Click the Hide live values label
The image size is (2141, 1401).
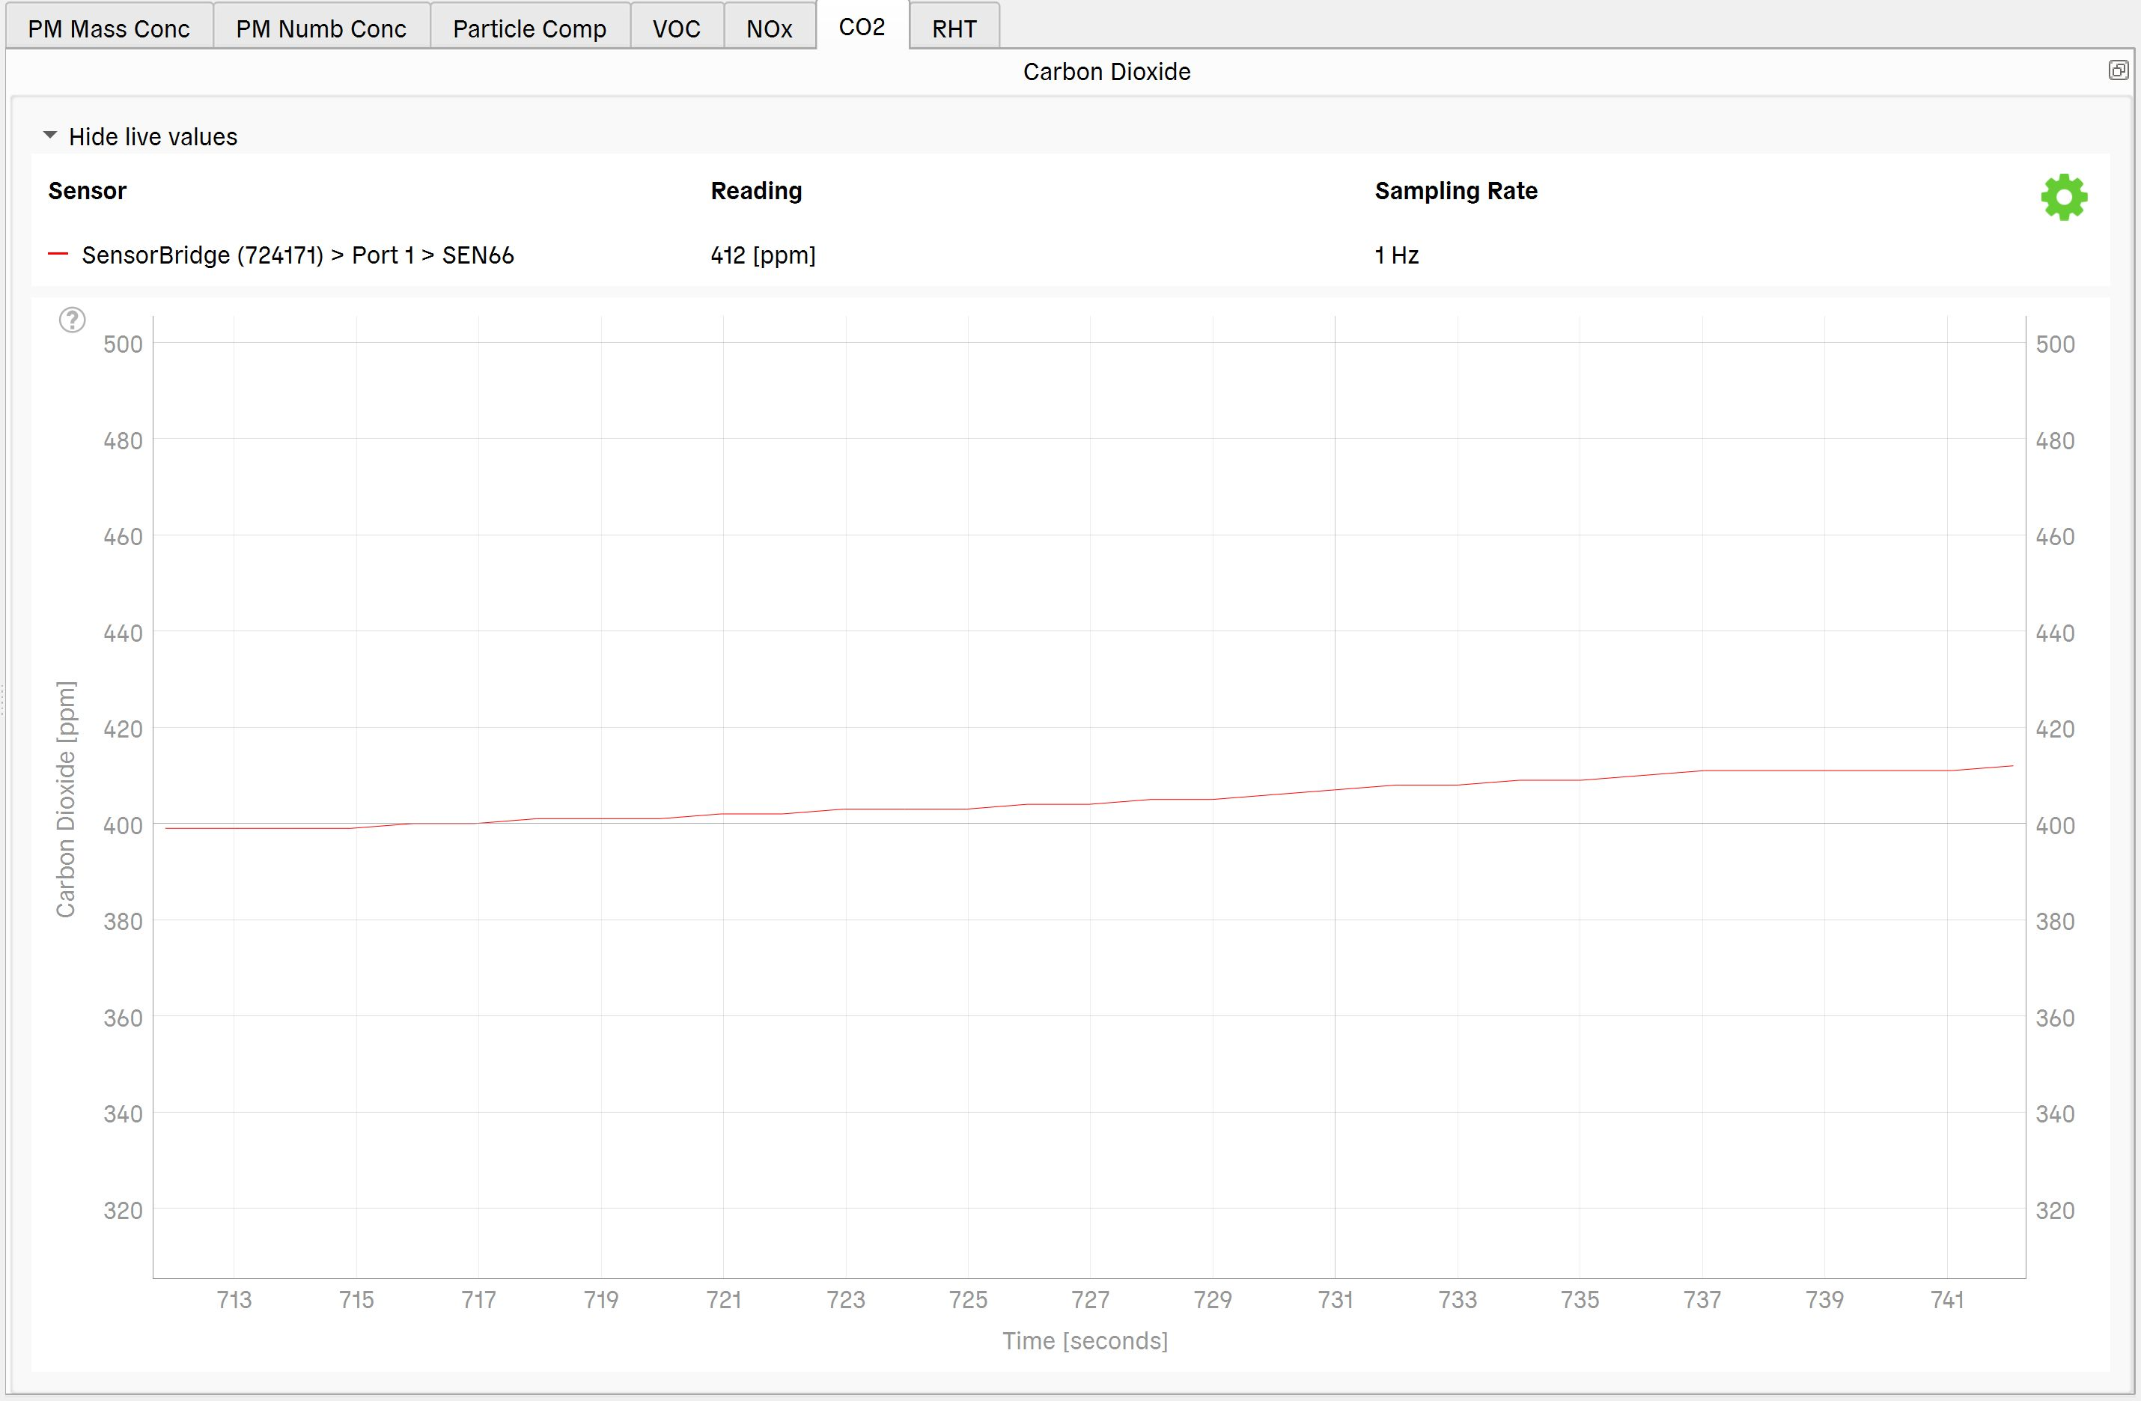tap(153, 137)
